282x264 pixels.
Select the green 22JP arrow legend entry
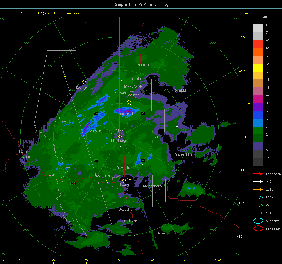click(x=258, y=205)
